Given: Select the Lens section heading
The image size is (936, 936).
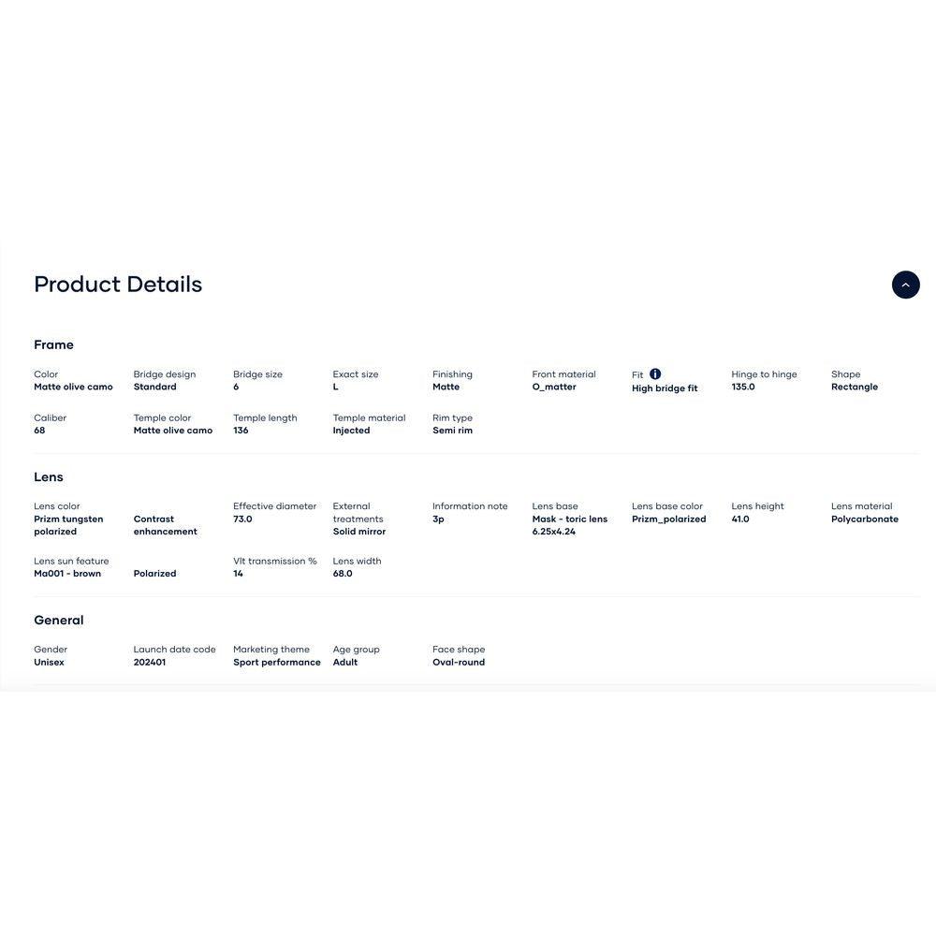Looking at the screenshot, I should (49, 477).
